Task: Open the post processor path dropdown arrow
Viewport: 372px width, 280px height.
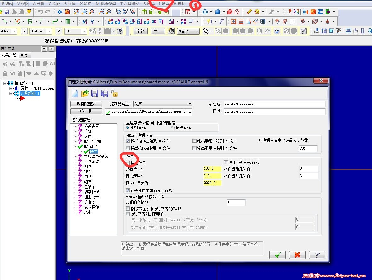Action: coord(190,112)
